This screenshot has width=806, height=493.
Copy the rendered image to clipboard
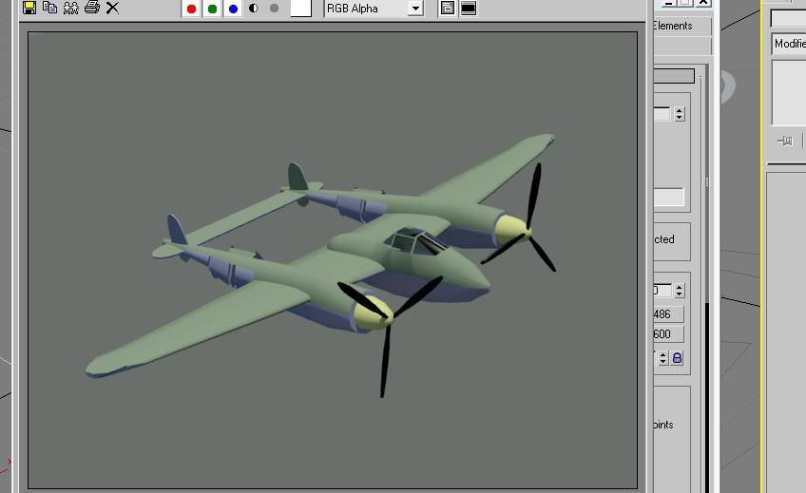click(x=49, y=8)
